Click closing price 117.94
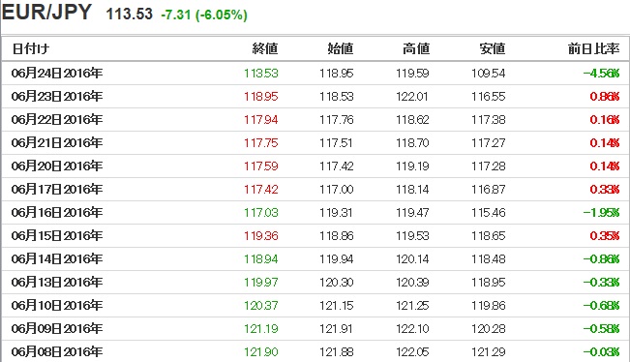Screen dimensions: 630x362 coord(261,120)
